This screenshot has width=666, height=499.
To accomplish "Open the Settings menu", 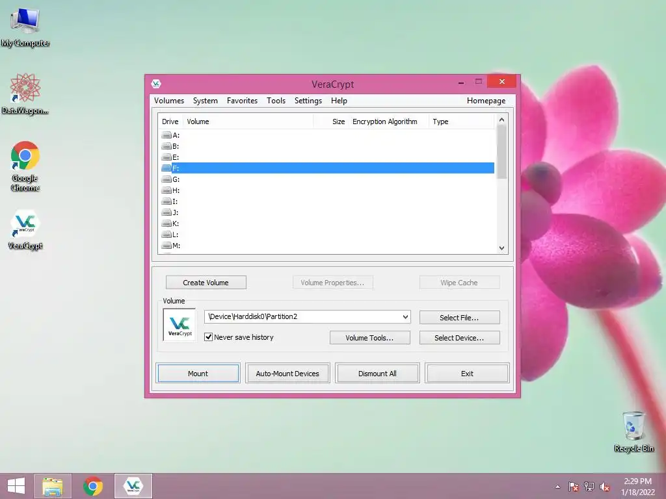I will (x=308, y=101).
